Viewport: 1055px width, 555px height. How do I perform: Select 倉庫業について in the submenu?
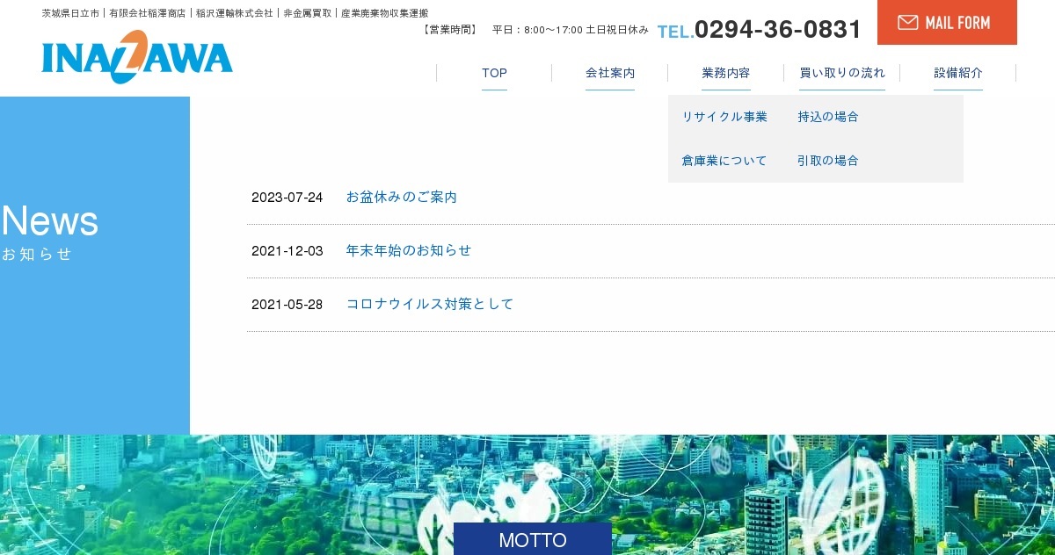click(x=724, y=161)
